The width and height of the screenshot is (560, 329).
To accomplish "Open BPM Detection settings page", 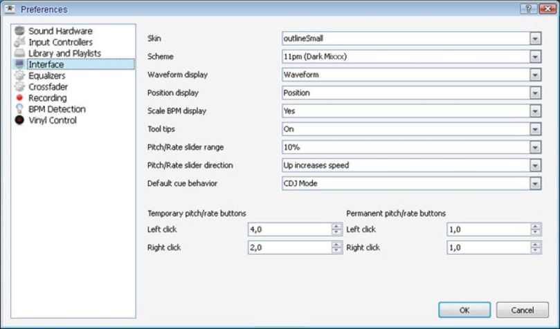I will click(57, 109).
